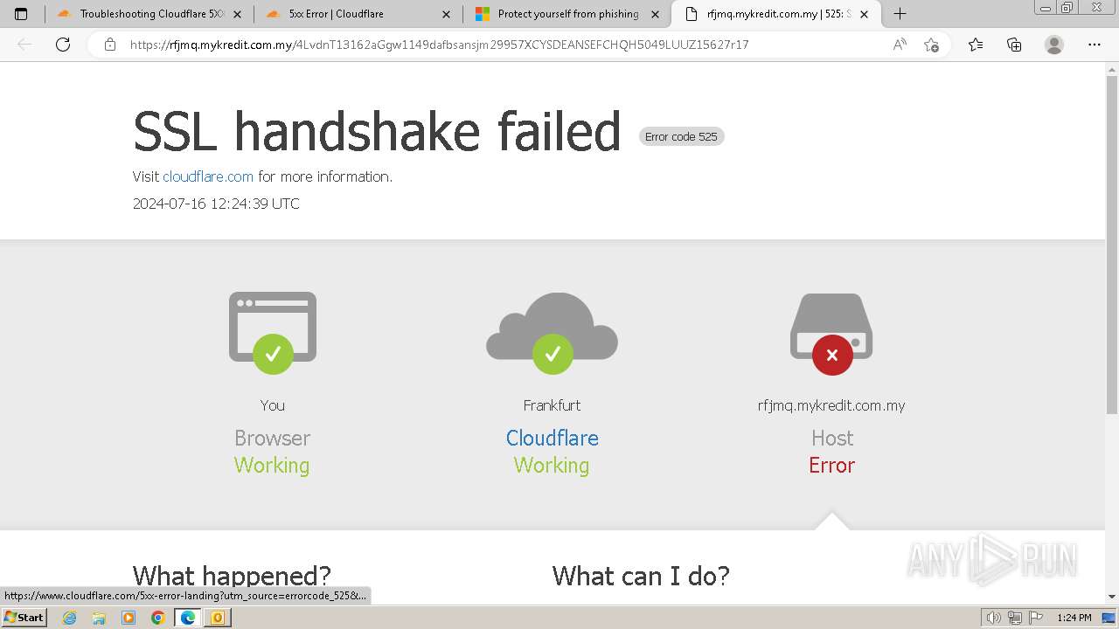Launch Internet Explorer from taskbar

[x=69, y=618]
